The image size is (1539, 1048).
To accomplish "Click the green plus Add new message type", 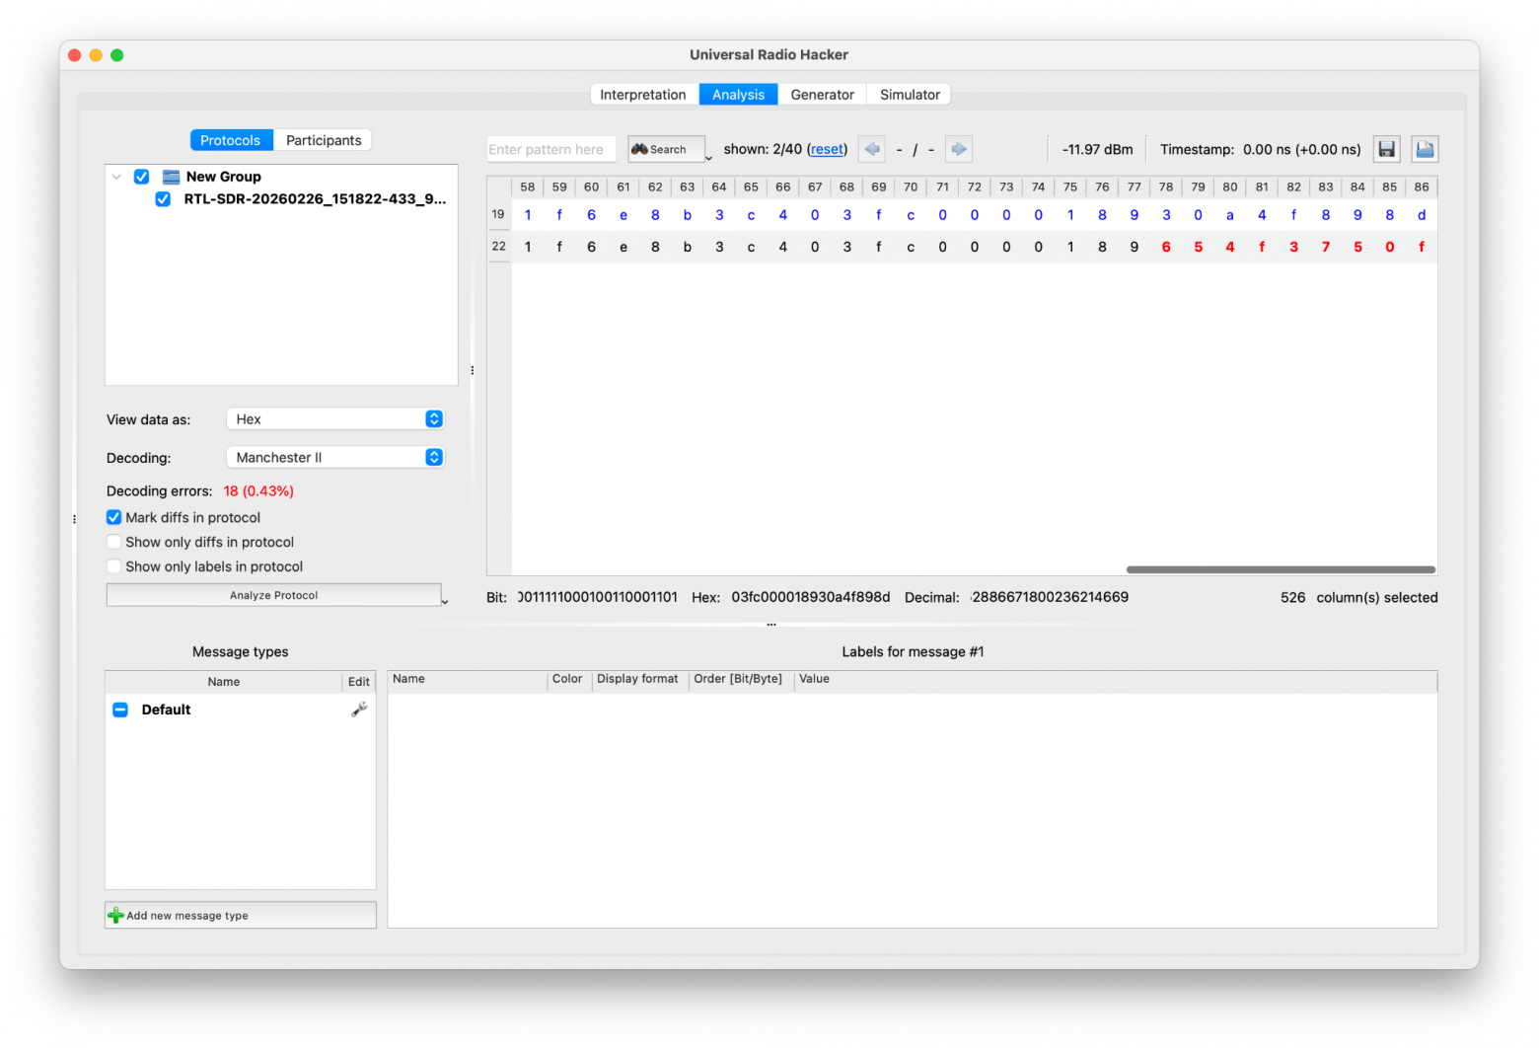I will [115, 916].
